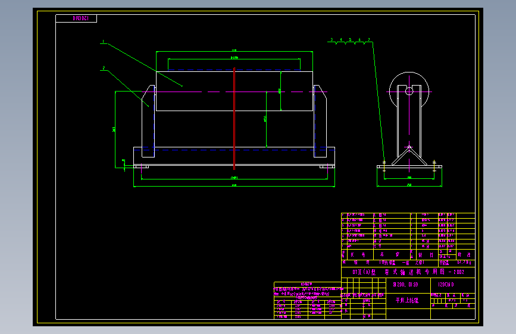
Task: Click the 'DTII(A)型 带式输送机专用图-2002' heading
Action: tap(408, 272)
